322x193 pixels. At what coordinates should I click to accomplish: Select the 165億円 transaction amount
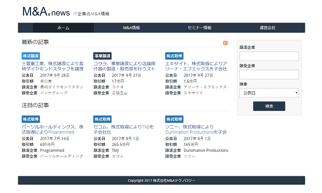[x=191, y=144]
